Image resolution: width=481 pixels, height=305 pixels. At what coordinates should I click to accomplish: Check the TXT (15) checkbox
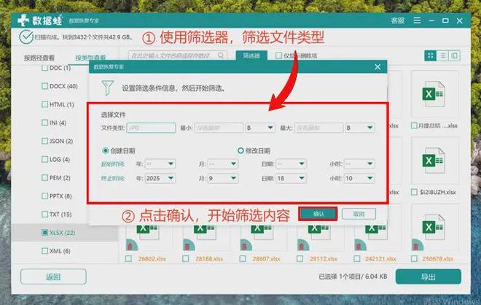click(x=44, y=214)
